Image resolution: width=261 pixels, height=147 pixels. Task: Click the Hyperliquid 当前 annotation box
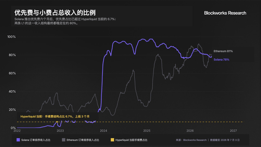58,116
